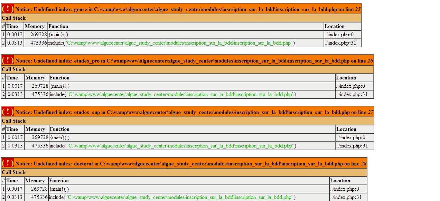
Task: Click '..\index.php:0' in doctorat call stack
Action: 345,189
